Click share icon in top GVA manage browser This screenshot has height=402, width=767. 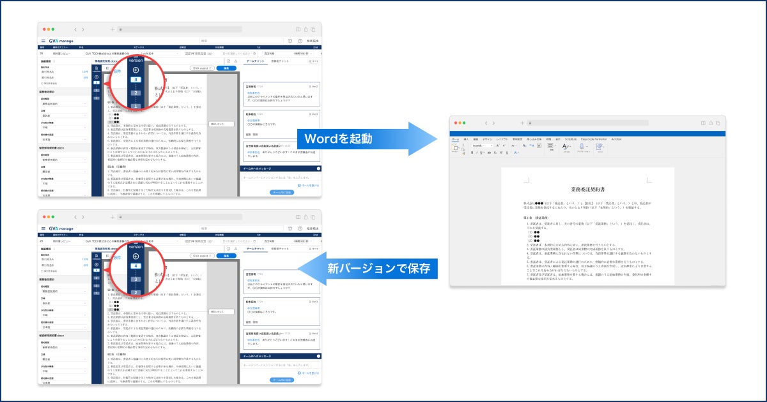pyautogui.click(x=306, y=29)
